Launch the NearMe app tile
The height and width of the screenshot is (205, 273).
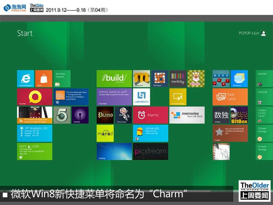click(80, 115)
